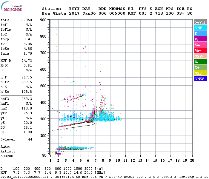
Task: Click the 7 MHz frequency axis label
Action: click(x=96, y=161)
